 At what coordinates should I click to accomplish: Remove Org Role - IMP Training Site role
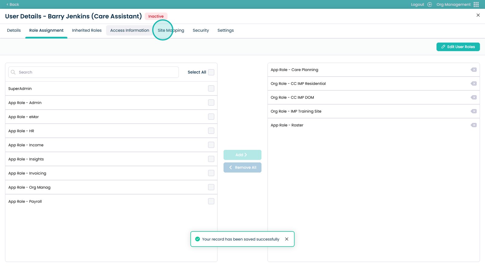point(473,111)
